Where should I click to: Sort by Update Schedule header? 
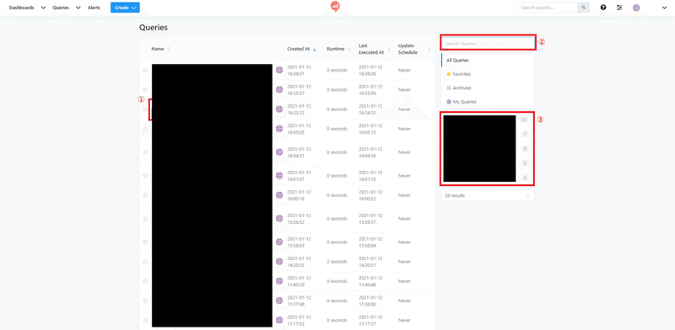coord(408,49)
